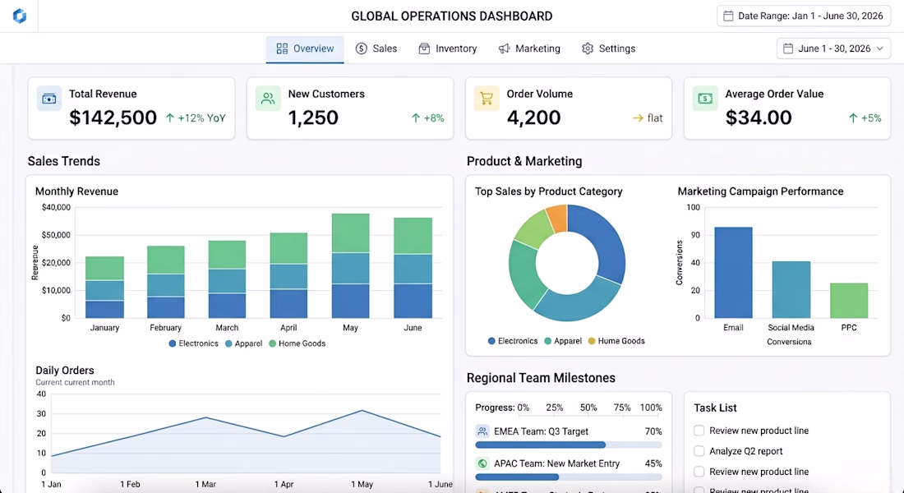Click the up arrow next to +12% YoY

click(x=170, y=118)
